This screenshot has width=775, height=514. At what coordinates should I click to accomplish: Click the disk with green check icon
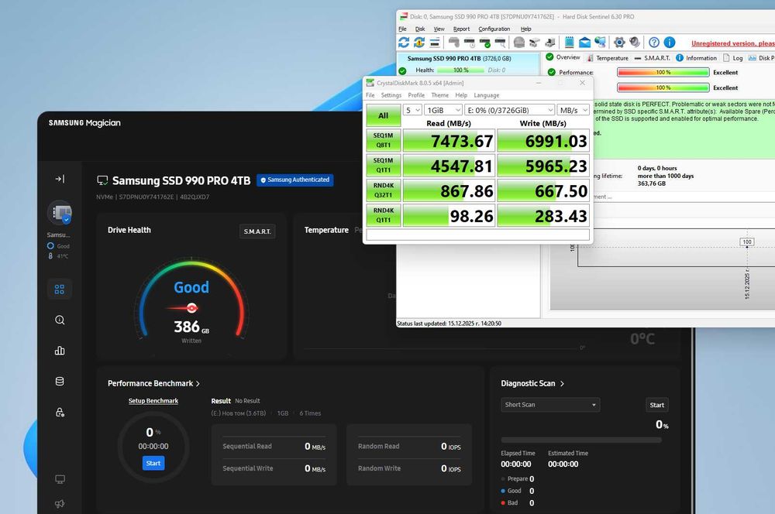click(485, 43)
